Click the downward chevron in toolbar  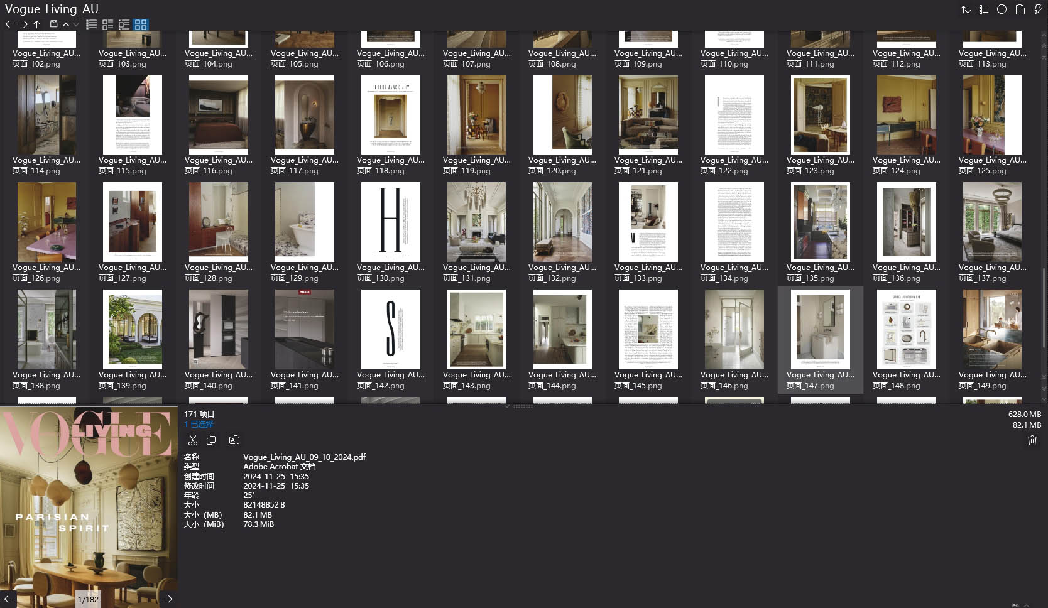click(76, 24)
